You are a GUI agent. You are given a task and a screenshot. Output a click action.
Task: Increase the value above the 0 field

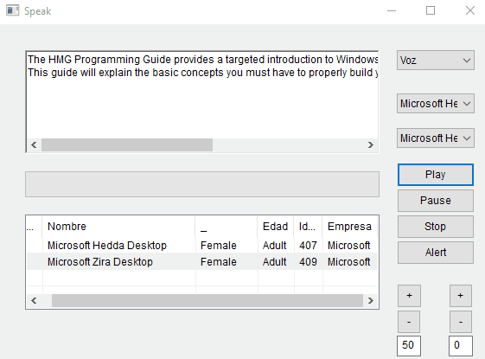click(461, 296)
